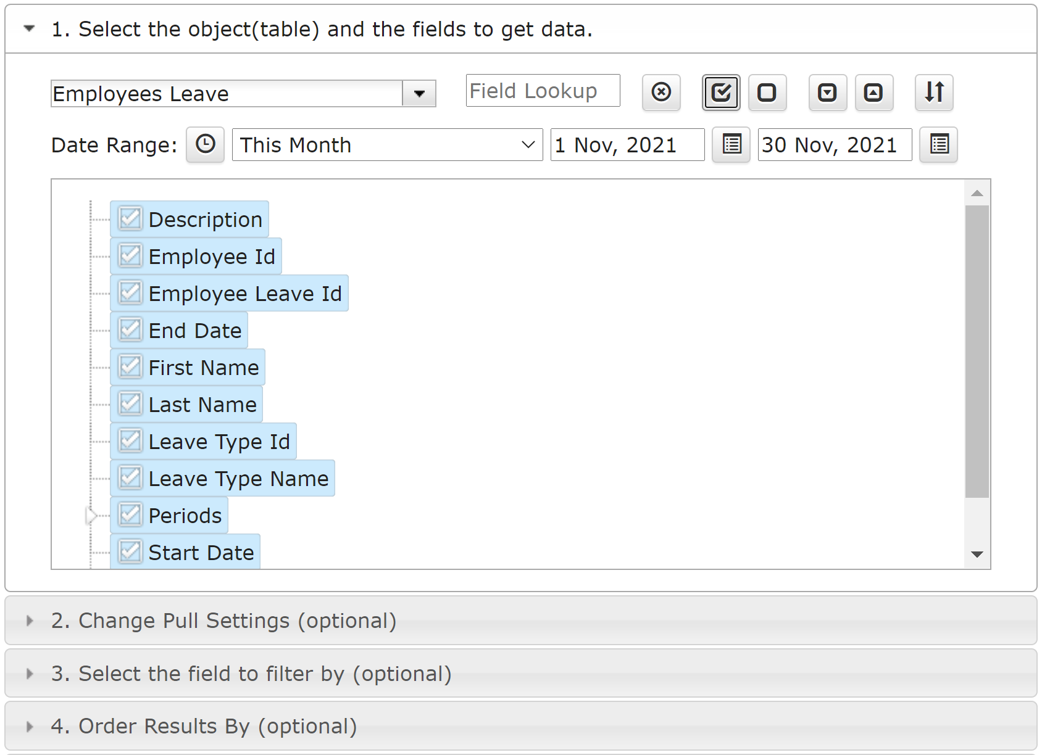Click the field list scrollbar down arrow

(x=977, y=555)
